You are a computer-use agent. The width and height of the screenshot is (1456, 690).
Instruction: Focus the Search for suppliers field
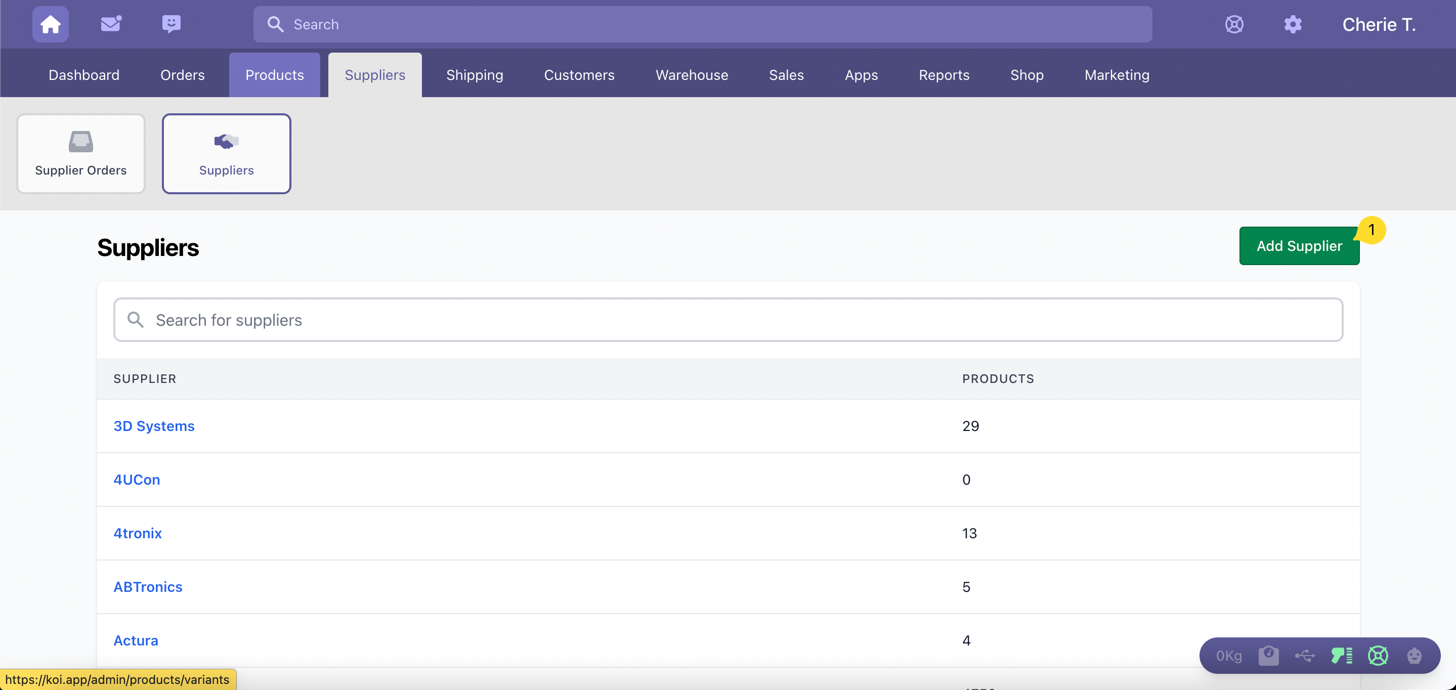[x=728, y=320]
